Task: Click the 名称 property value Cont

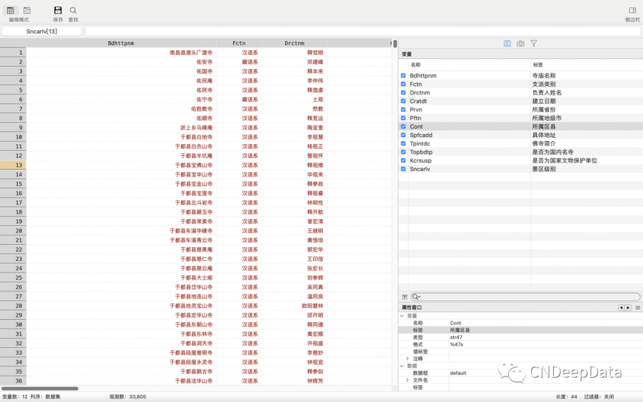Action: (x=455, y=323)
